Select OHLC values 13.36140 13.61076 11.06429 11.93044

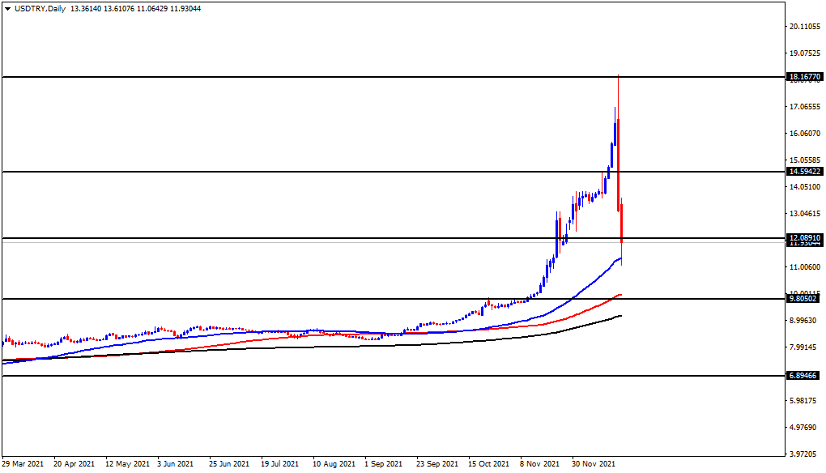click(135, 9)
